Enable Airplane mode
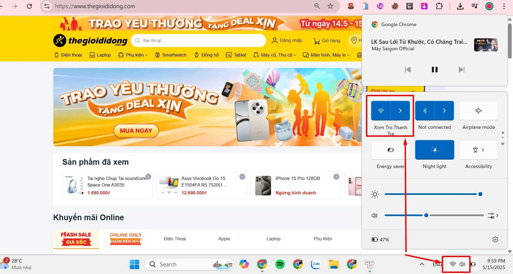This screenshot has width=513, height=274. (x=478, y=111)
